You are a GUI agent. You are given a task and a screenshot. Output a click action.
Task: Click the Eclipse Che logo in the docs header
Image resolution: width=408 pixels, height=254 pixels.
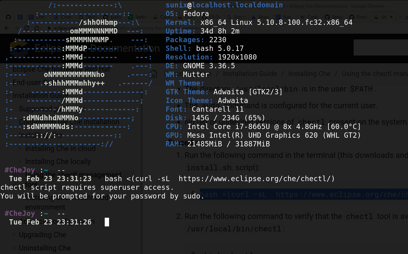[19, 48]
